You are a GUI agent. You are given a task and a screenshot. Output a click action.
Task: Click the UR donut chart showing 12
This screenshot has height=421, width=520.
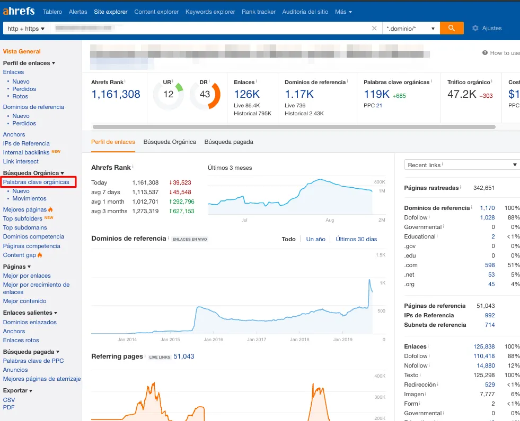point(168,94)
